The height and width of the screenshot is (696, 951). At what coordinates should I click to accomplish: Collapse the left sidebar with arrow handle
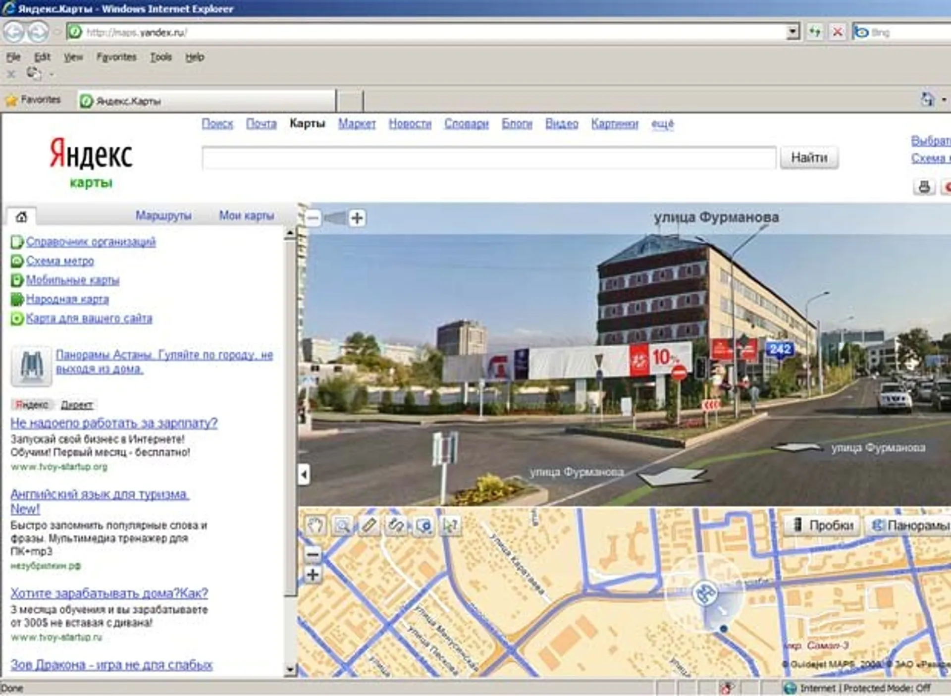304,475
